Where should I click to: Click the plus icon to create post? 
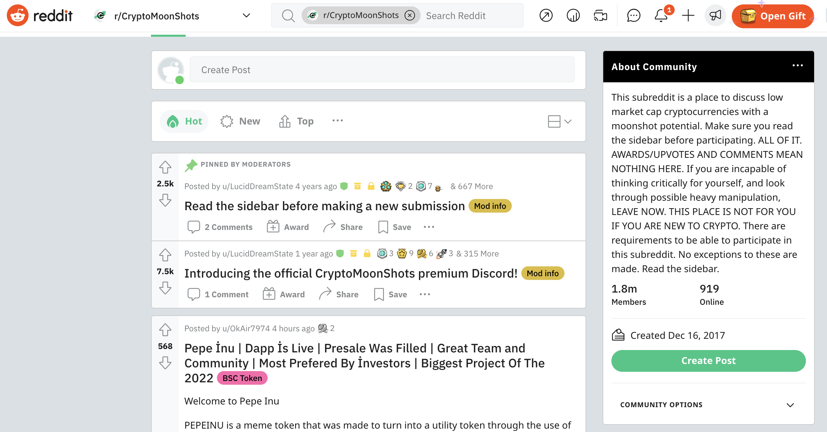point(688,16)
